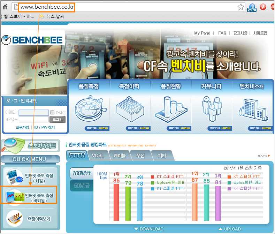Screen dimensions: 275x234
Task: Click the 로그인 button
Action: [58, 119]
